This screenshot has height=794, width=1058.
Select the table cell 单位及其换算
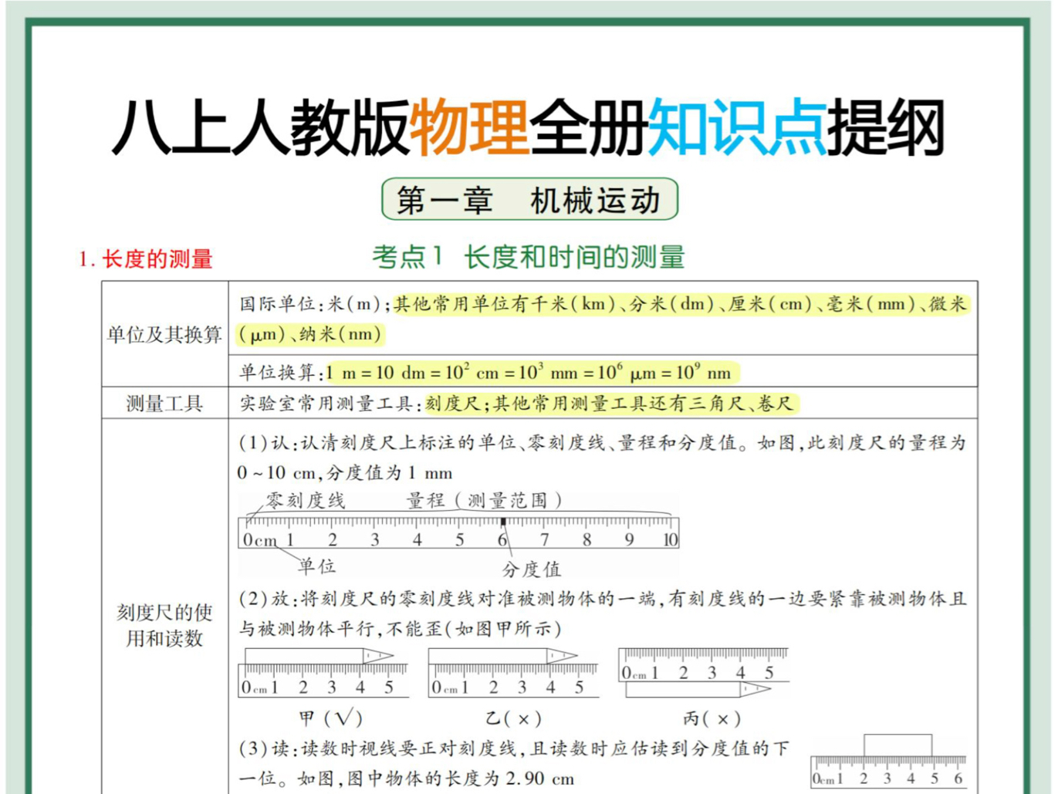click(164, 334)
